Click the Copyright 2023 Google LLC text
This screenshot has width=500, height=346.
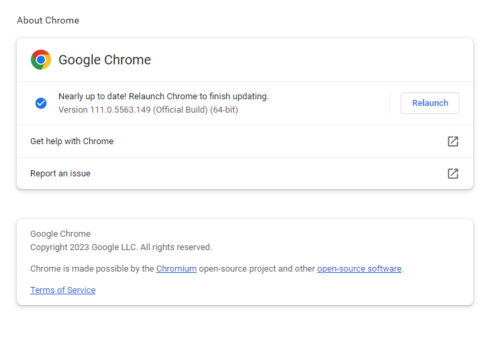click(121, 247)
